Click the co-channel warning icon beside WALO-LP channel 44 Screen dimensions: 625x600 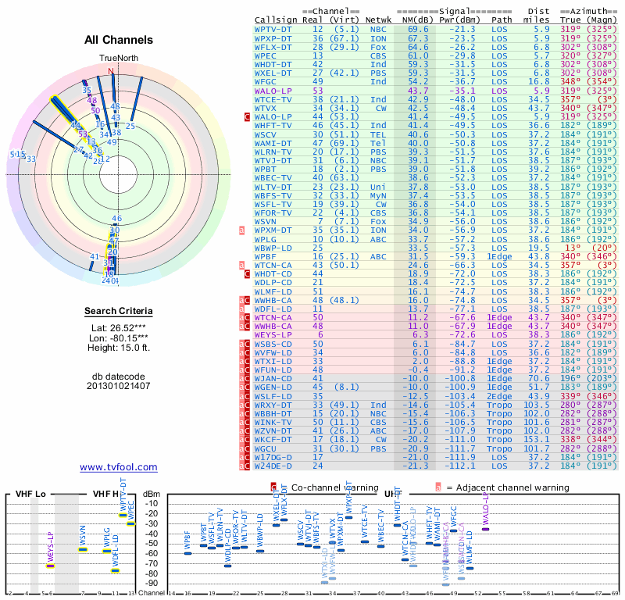(x=247, y=117)
